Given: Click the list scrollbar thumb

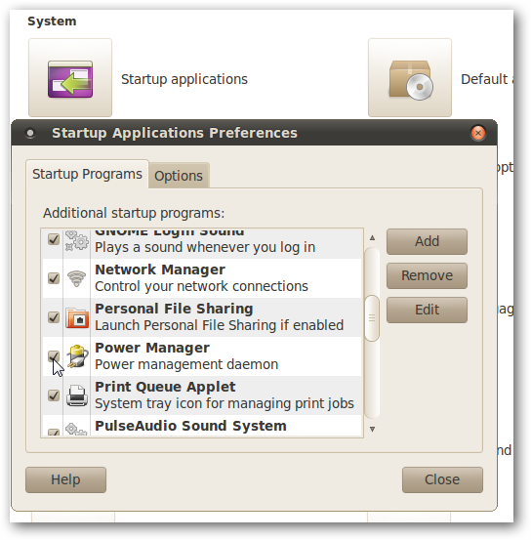Looking at the screenshot, I should coord(372,318).
